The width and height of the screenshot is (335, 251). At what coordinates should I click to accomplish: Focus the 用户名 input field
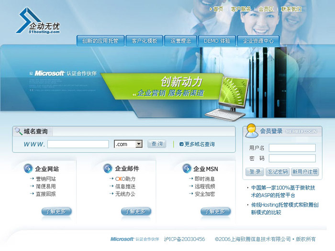pos(292,148)
